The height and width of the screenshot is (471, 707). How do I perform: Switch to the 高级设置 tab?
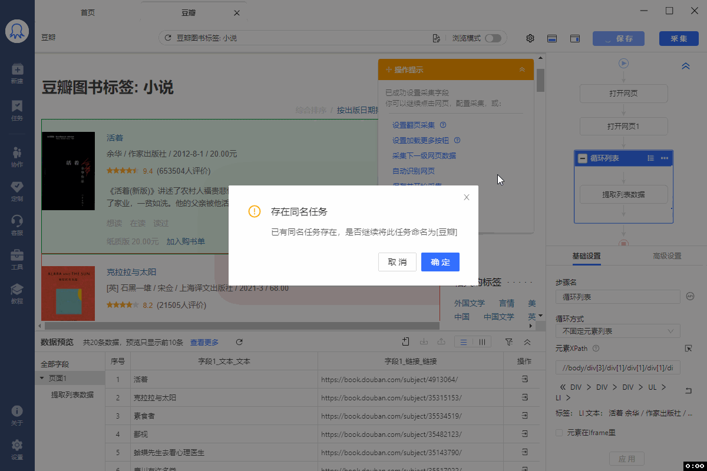667,256
